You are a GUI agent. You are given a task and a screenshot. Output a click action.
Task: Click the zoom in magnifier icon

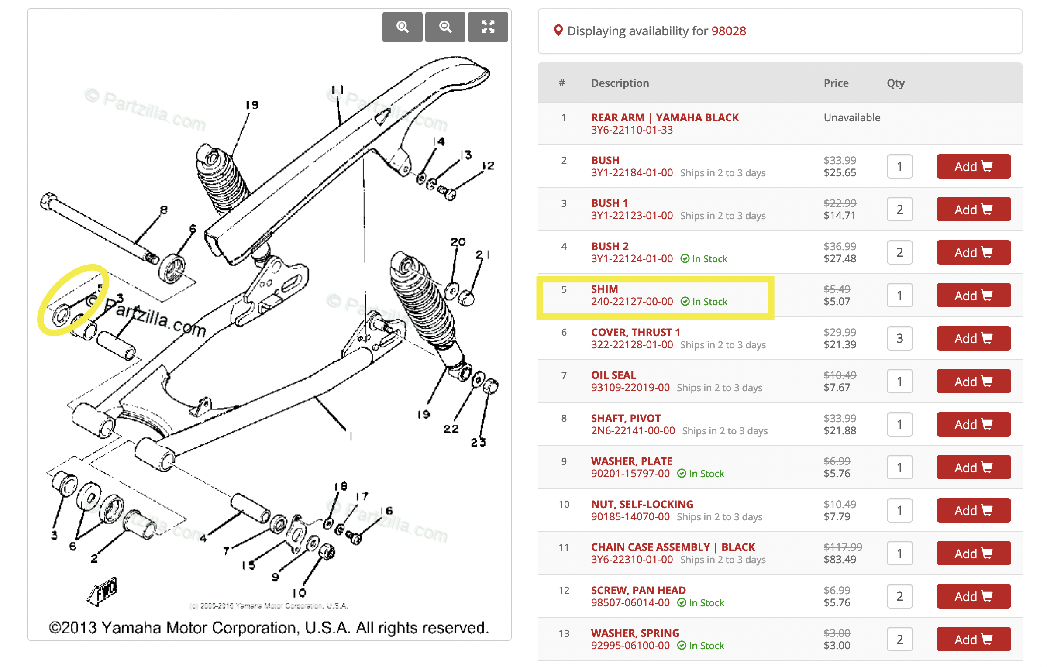402,27
